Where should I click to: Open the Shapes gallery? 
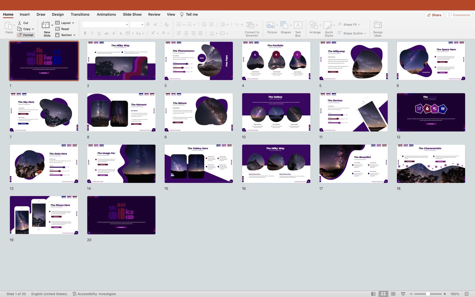285,26
